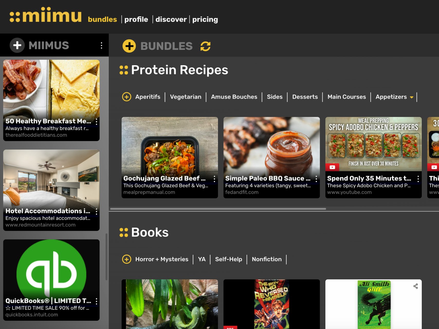Image resolution: width=439 pixels, height=329 pixels.
Task: Select the Self-Help tab in Books
Action: coord(228,259)
